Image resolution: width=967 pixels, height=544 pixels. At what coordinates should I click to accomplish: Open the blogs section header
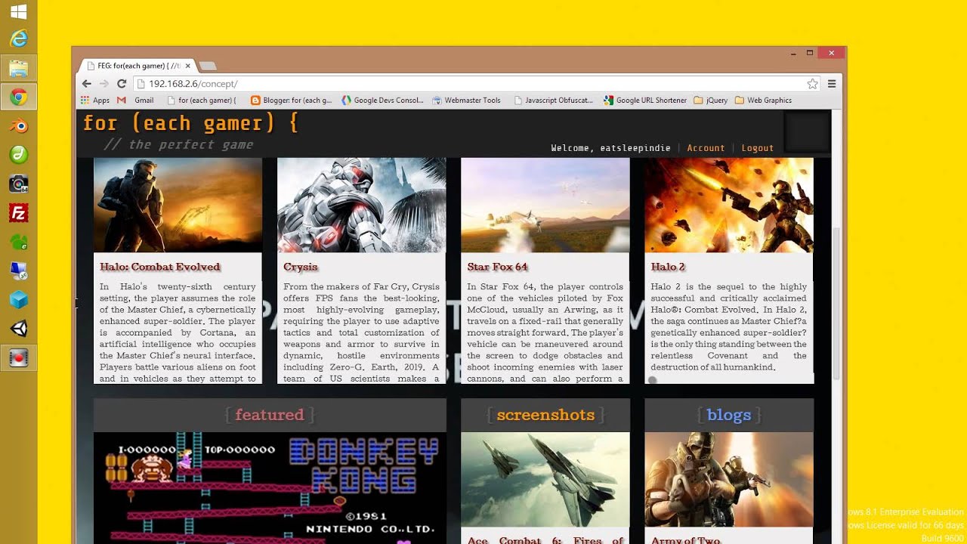(729, 415)
